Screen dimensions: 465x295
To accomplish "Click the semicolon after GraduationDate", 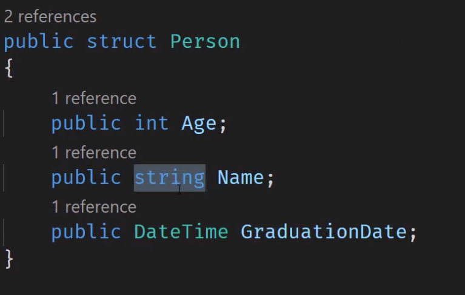I will click(x=413, y=233).
